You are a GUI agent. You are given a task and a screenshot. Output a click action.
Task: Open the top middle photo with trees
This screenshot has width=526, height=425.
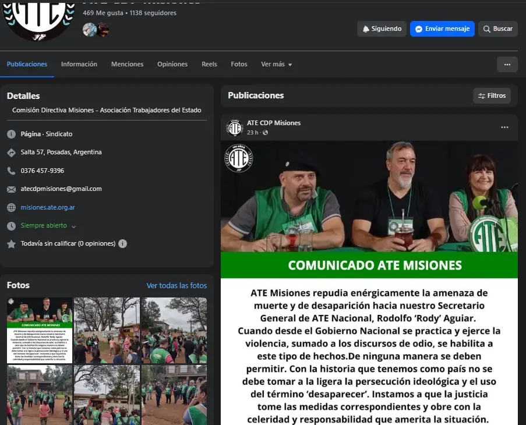coord(107,330)
